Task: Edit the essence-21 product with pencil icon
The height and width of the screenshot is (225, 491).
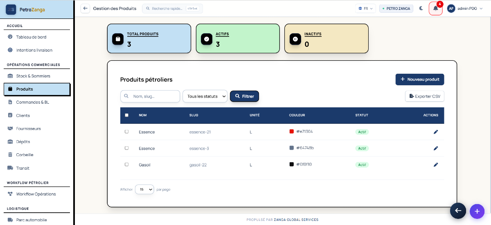Action: tap(436, 132)
